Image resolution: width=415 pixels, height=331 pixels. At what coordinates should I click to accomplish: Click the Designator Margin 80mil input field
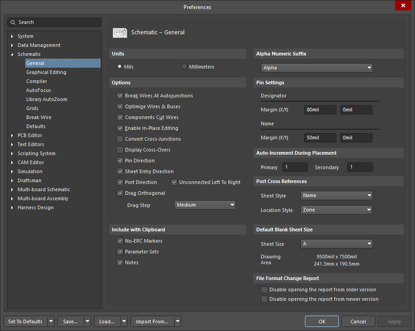320,110
